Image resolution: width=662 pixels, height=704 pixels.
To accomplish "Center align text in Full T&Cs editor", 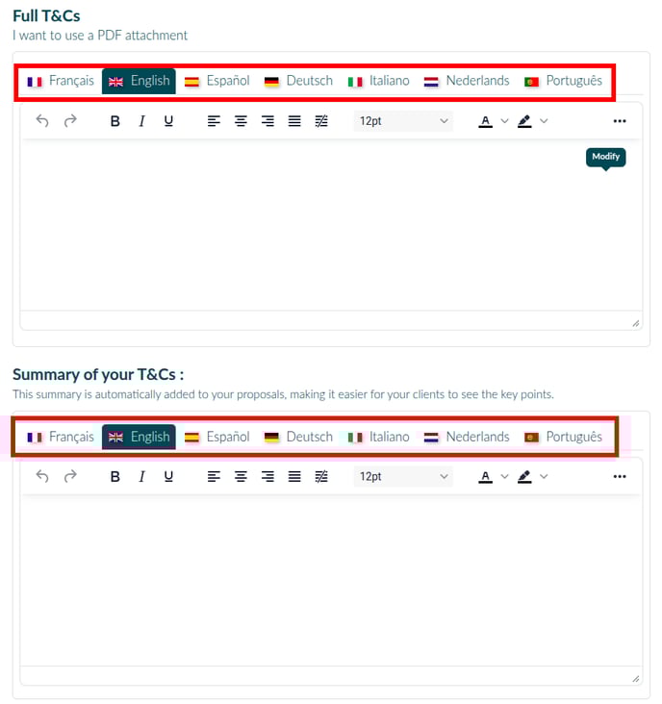I will (241, 121).
